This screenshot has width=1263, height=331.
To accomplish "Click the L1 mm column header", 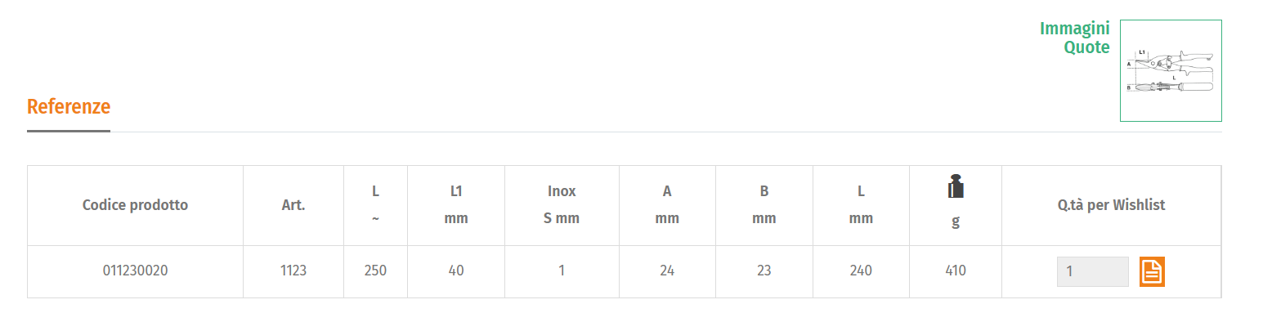I will 456,205.
